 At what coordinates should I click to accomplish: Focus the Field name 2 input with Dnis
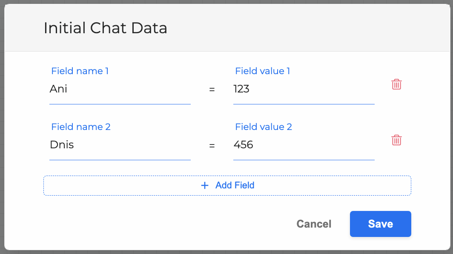pos(120,145)
